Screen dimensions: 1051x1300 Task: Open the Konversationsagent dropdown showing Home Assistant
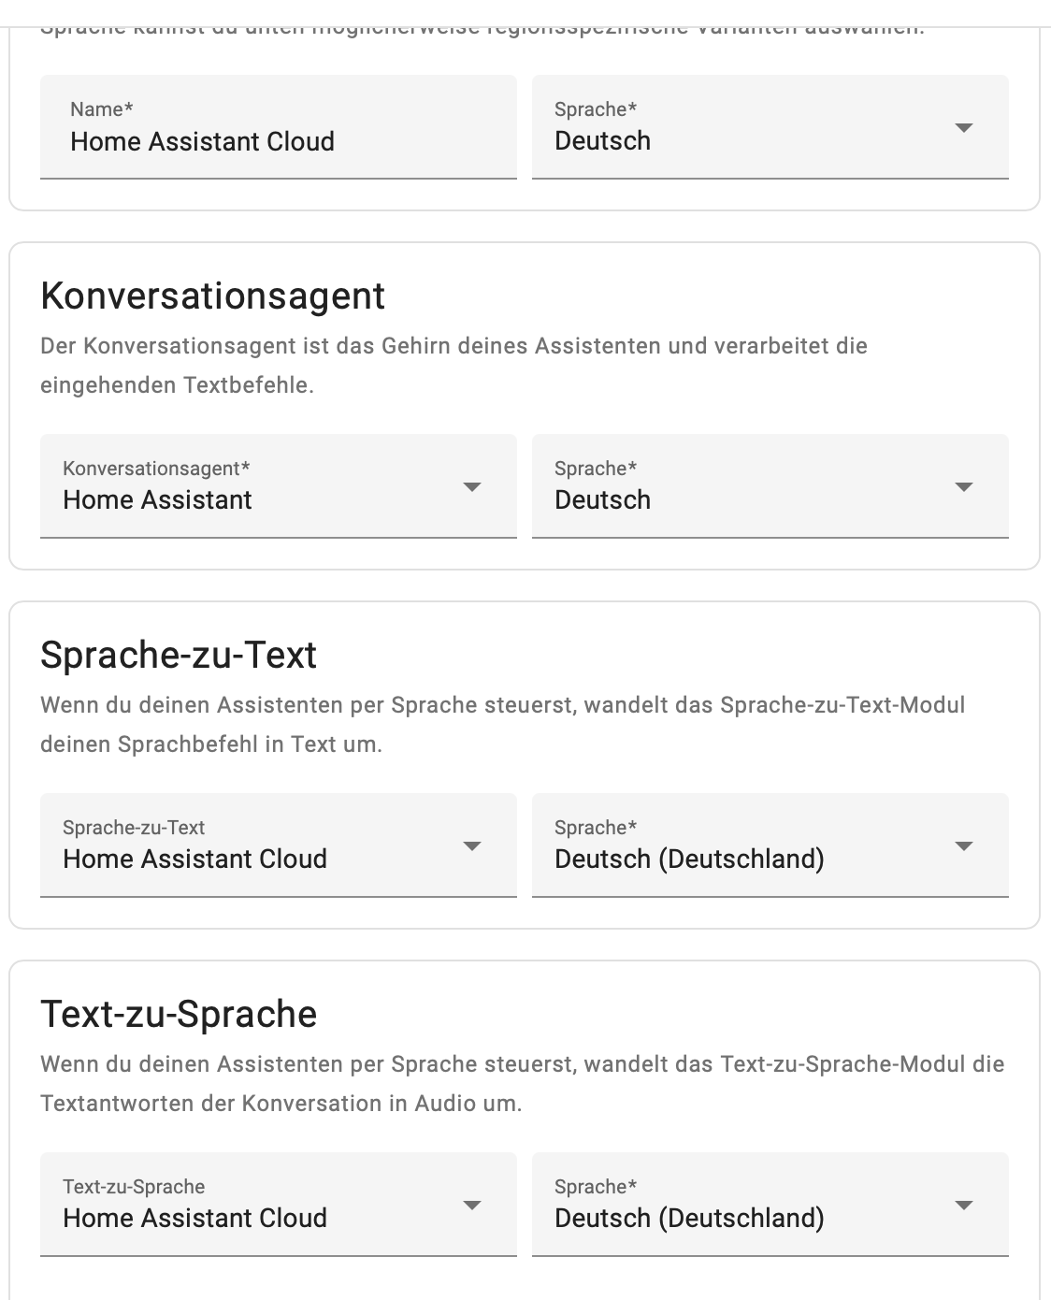coord(279,486)
